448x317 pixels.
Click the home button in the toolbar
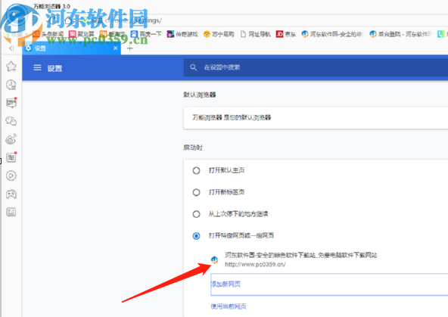pos(67,20)
